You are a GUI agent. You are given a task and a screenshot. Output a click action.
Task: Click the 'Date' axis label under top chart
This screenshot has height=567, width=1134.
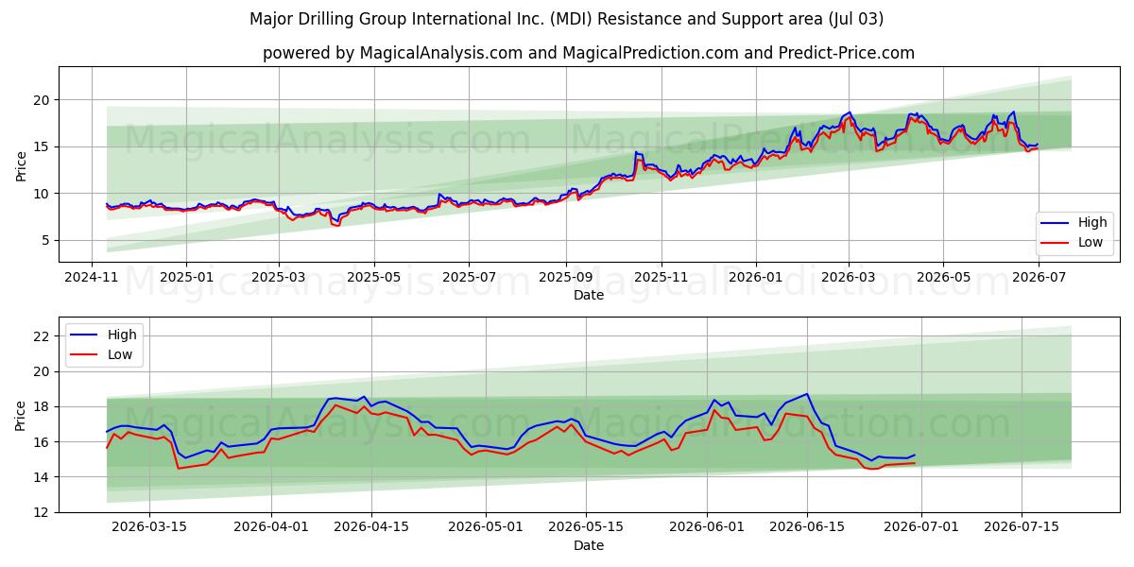[588, 295]
